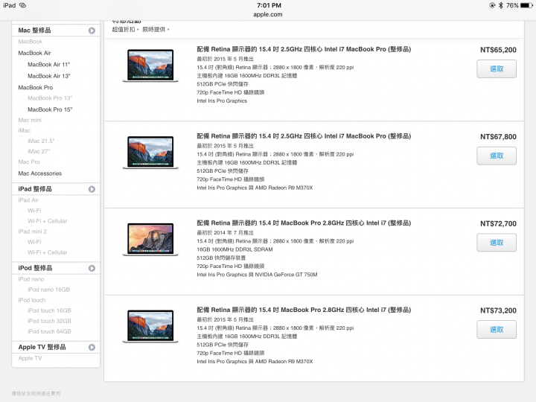Click greyed Mac mini entry
Screen dimensions: 536x402
(30, 120)
